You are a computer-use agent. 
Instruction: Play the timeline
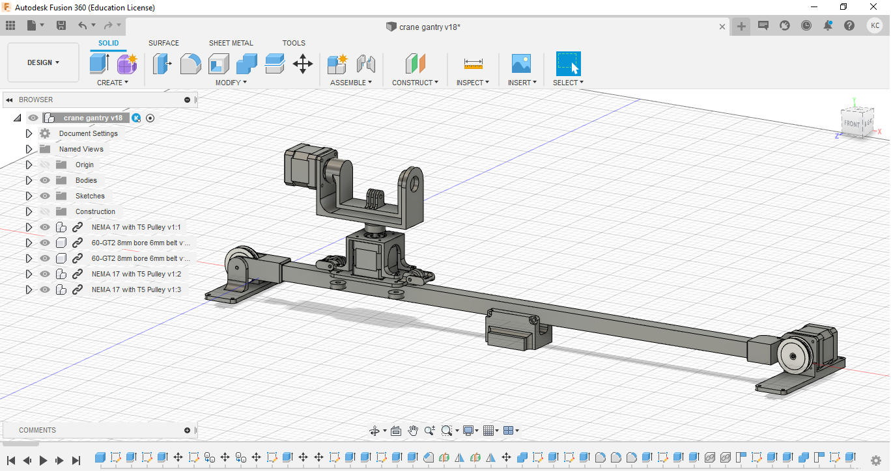(44, 460)
